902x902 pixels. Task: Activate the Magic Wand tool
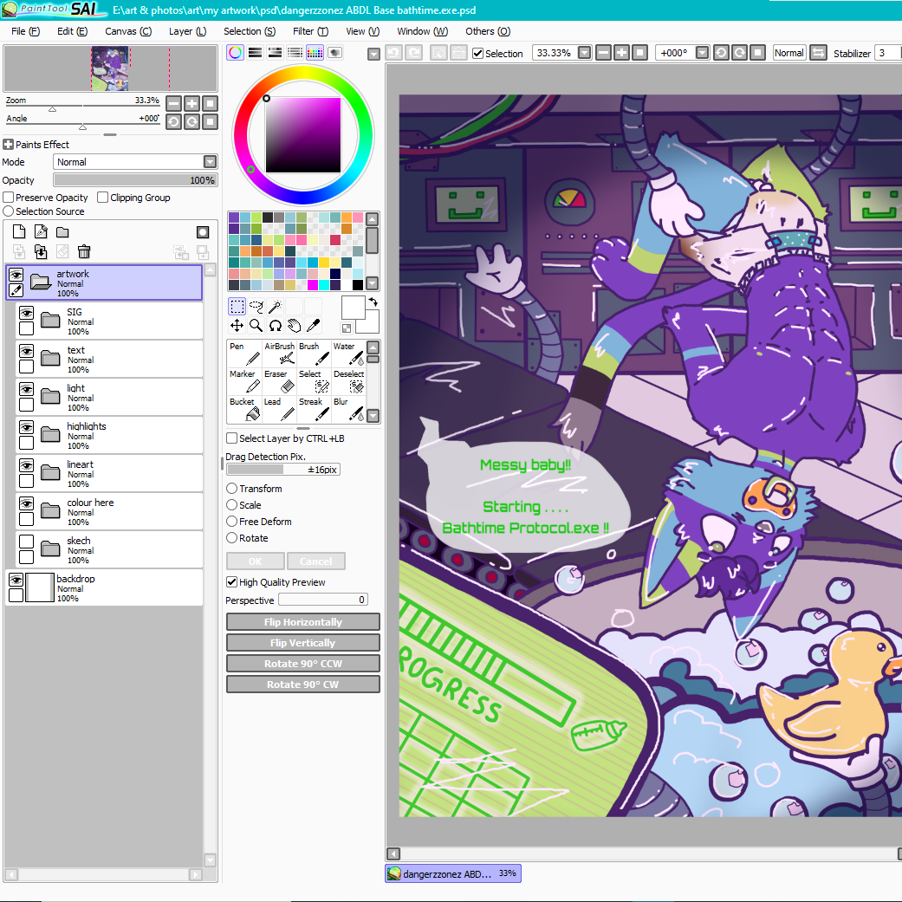275,306
